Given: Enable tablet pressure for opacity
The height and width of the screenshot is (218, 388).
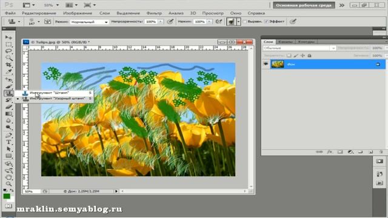Looking at the screenshot, I should pyautogui.click(x=170, y=22).
